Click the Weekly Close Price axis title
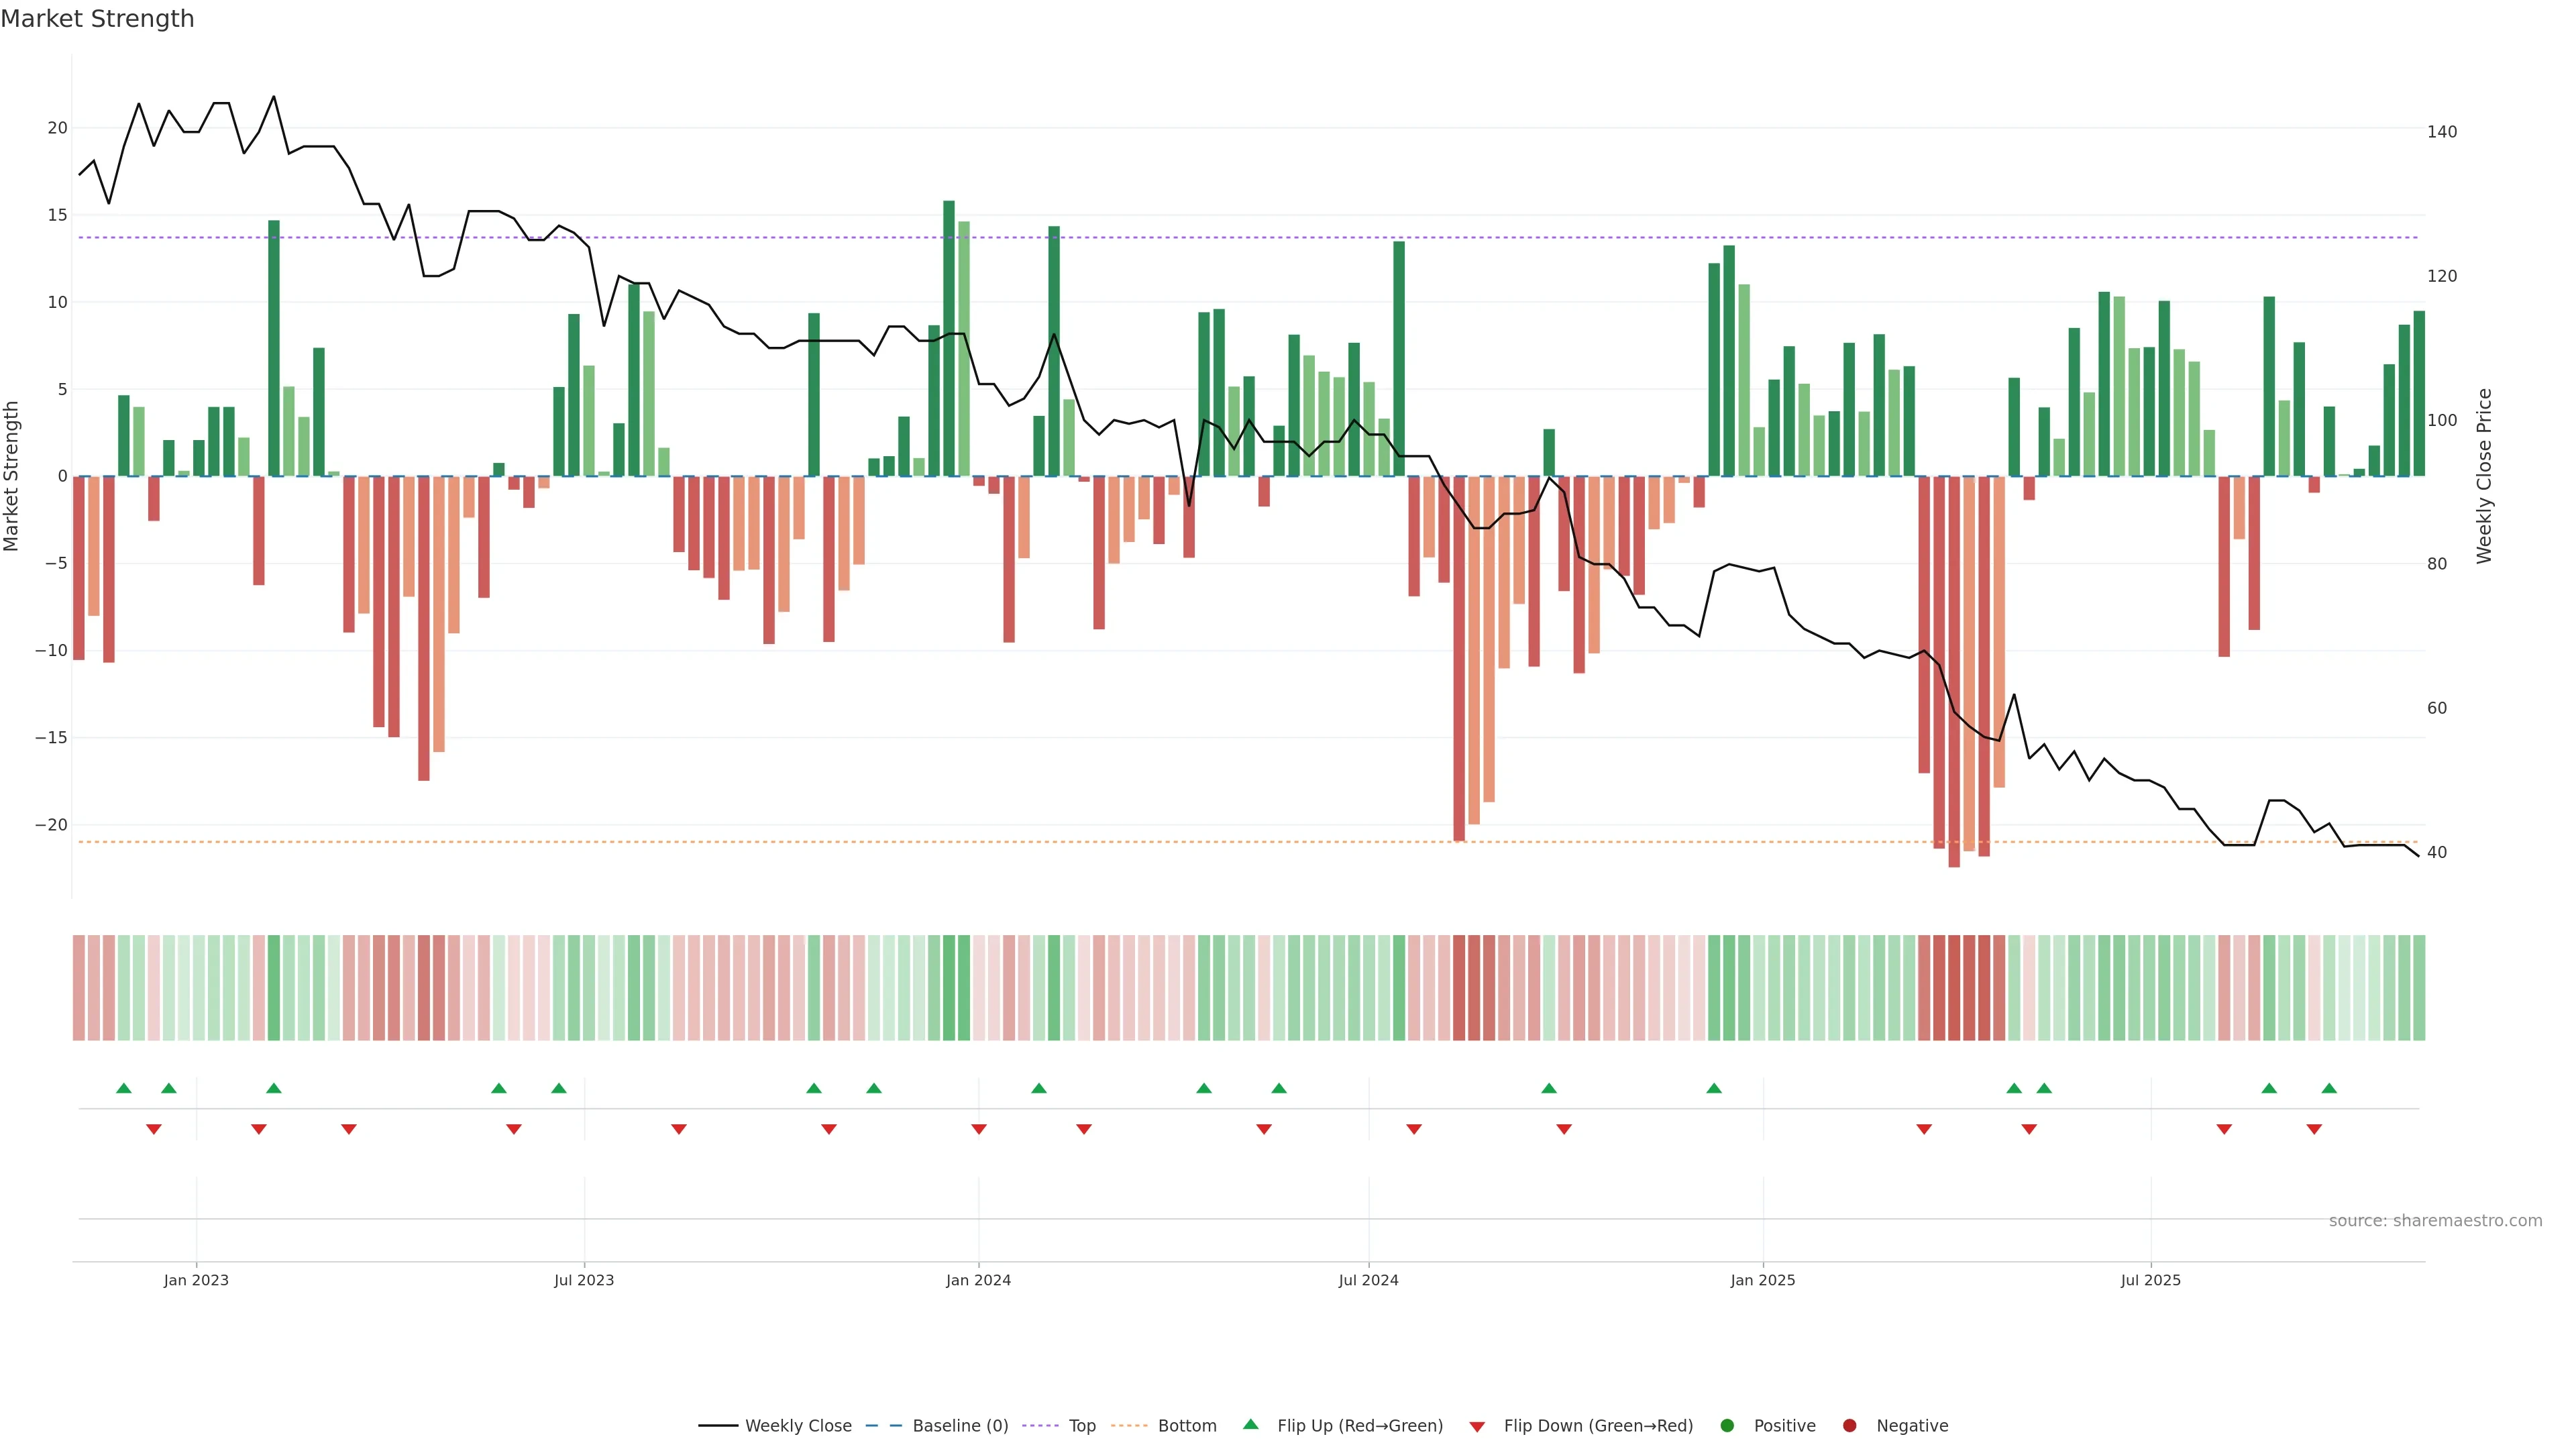2576x1449 pixels. coord(2484,476)
